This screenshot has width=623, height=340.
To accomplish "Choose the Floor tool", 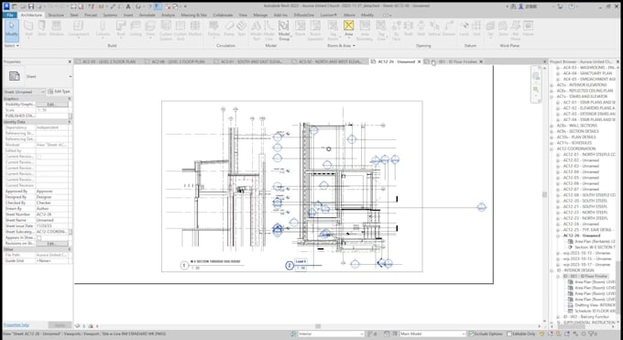I will tap(149, 29).
